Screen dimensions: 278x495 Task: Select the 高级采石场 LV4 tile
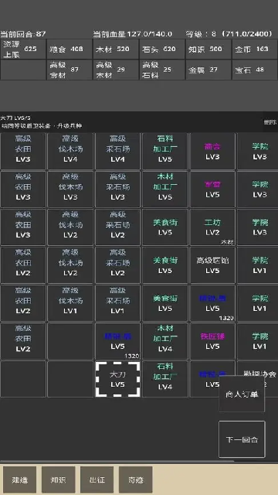pyautogui.click(x=117, y=152)
